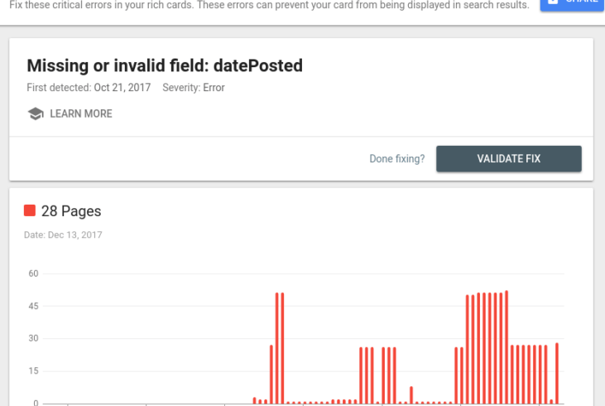605x406 pixels.
Task: Select the tallest red bar in the chart
Action: (507, 347)
